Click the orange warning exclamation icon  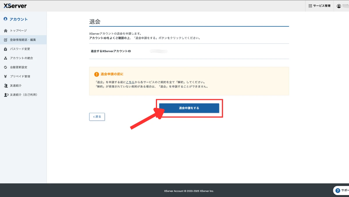click(97, 74)
